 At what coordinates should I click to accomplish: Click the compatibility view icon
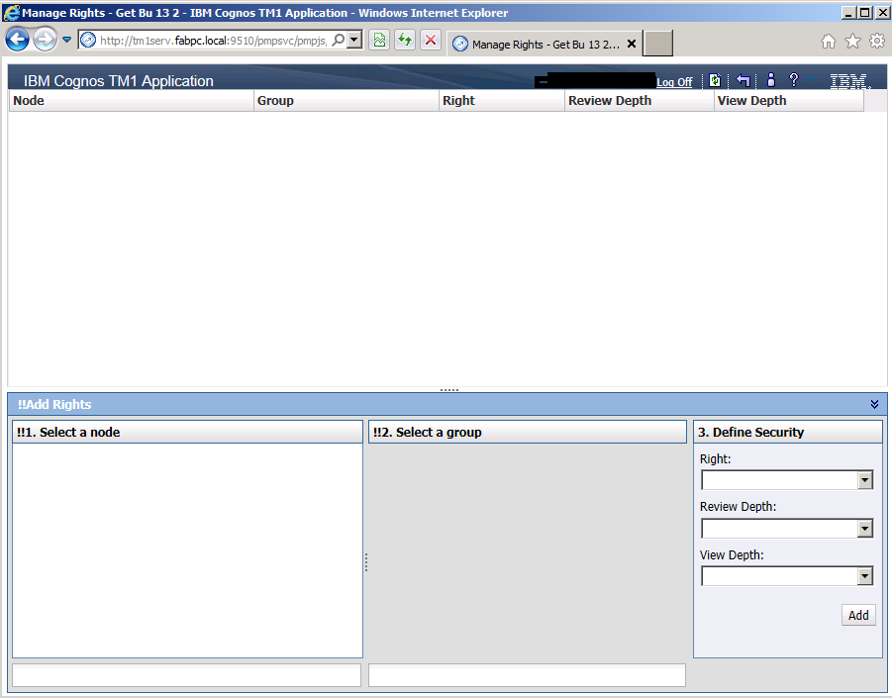click(379, 40)
